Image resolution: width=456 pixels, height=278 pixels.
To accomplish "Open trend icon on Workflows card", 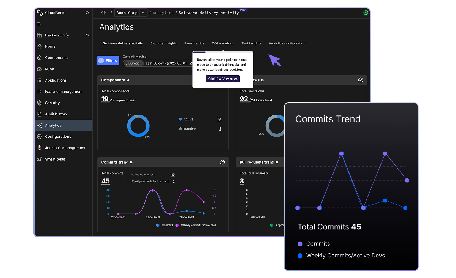I will pyautogui.click(x=361, y=80).
